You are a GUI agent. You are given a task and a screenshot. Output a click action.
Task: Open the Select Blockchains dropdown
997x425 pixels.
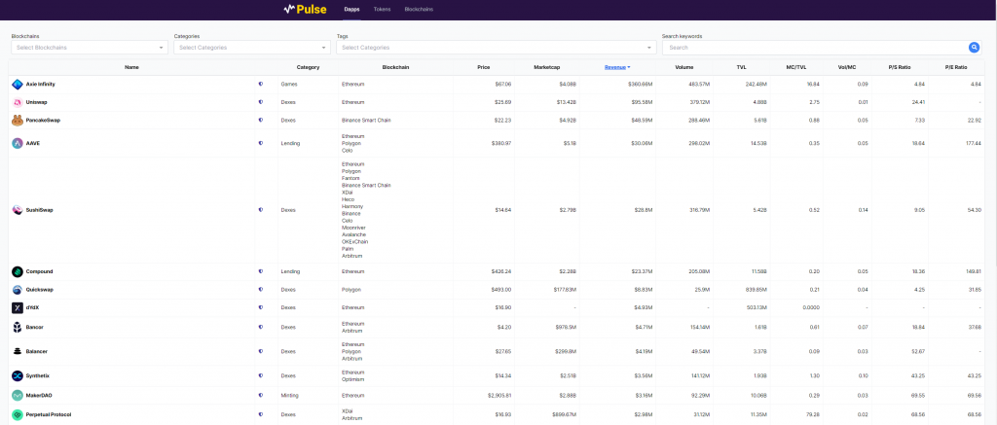90,48
